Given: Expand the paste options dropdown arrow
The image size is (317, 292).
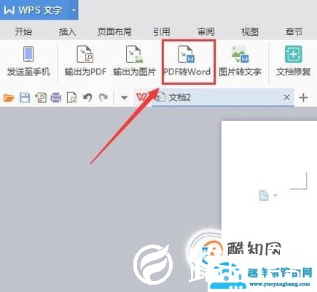Looking at the screenshot, I should tap(275, 195).
